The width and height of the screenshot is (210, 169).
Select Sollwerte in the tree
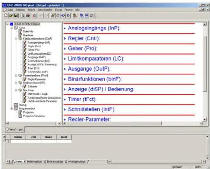[x=33, y=87]
